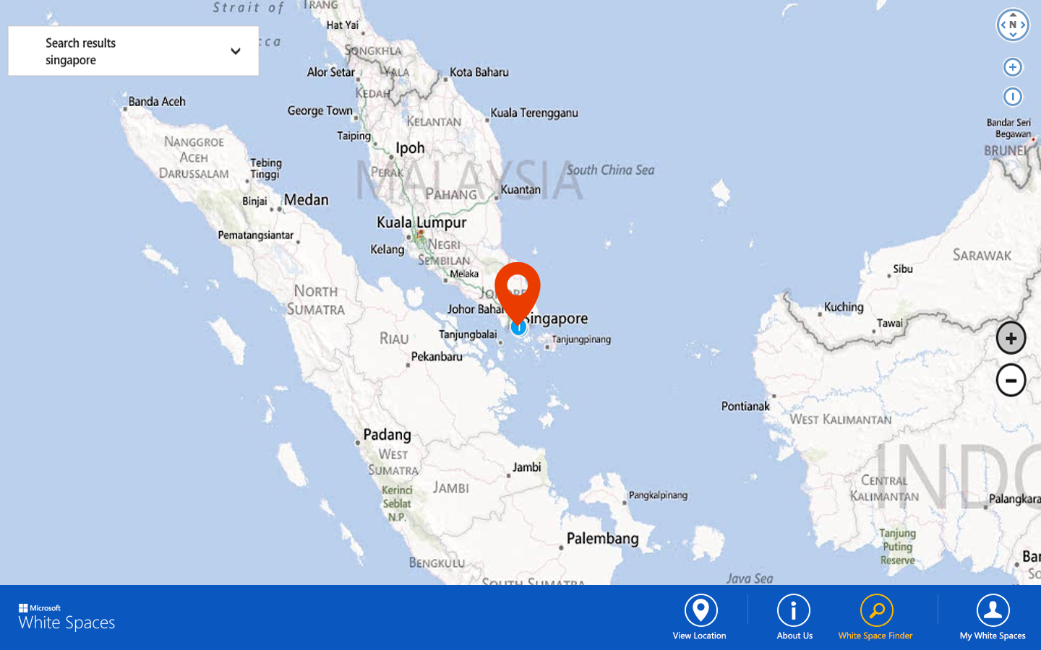Click the red location pin on Singapore
The image size is (1041, 650).
coord(518,289)
